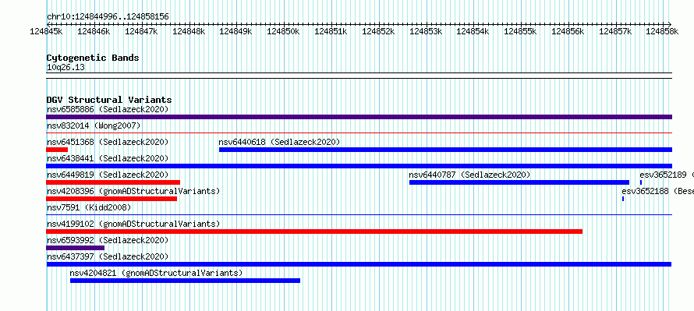Click the tiny esv3652189 variant marker
Viewport: 694px width, 311px height.
[641, 182]
